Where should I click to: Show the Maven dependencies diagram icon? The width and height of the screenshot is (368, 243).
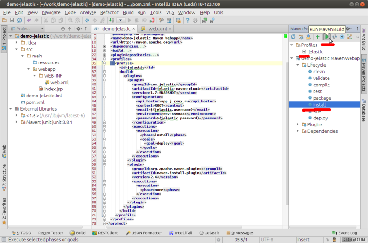[x=350, y=37]
